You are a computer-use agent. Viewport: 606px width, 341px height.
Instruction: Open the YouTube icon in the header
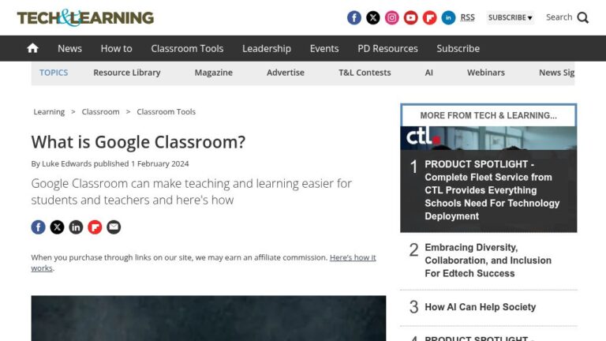coord(411,18)
